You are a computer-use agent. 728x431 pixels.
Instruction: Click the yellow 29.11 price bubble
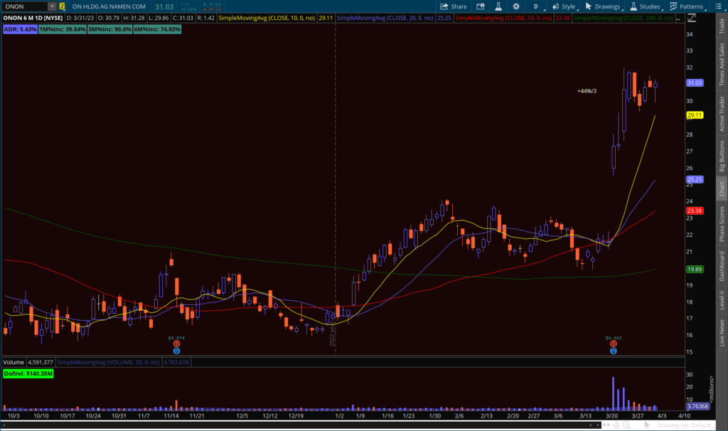(695, 115)
